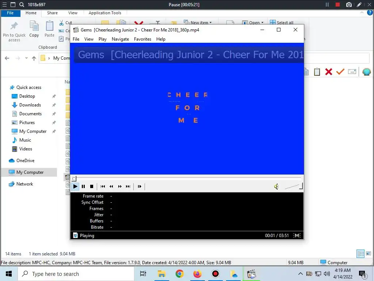Open recent locations dropdown arrow
Image resolution: width=374 pixels, height=281 pixels.
(26, 58)
